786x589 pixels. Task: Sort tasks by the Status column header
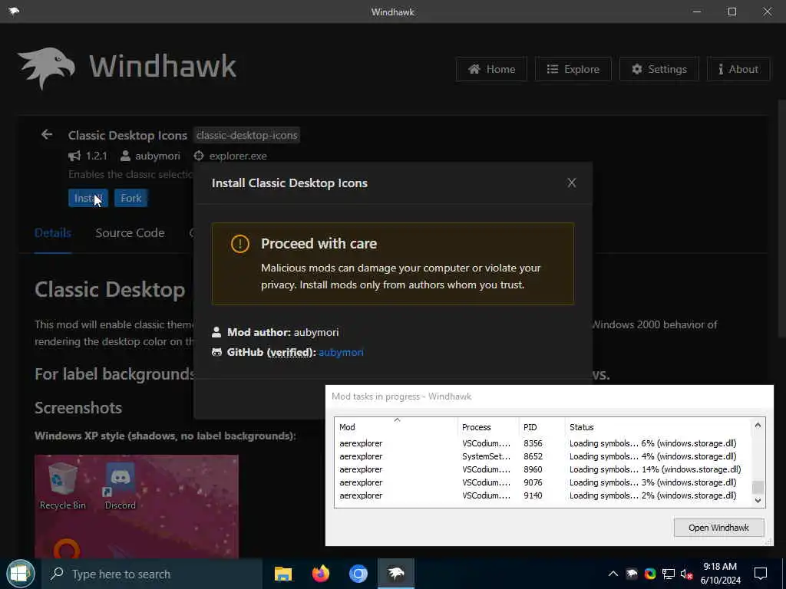point(658,427)
